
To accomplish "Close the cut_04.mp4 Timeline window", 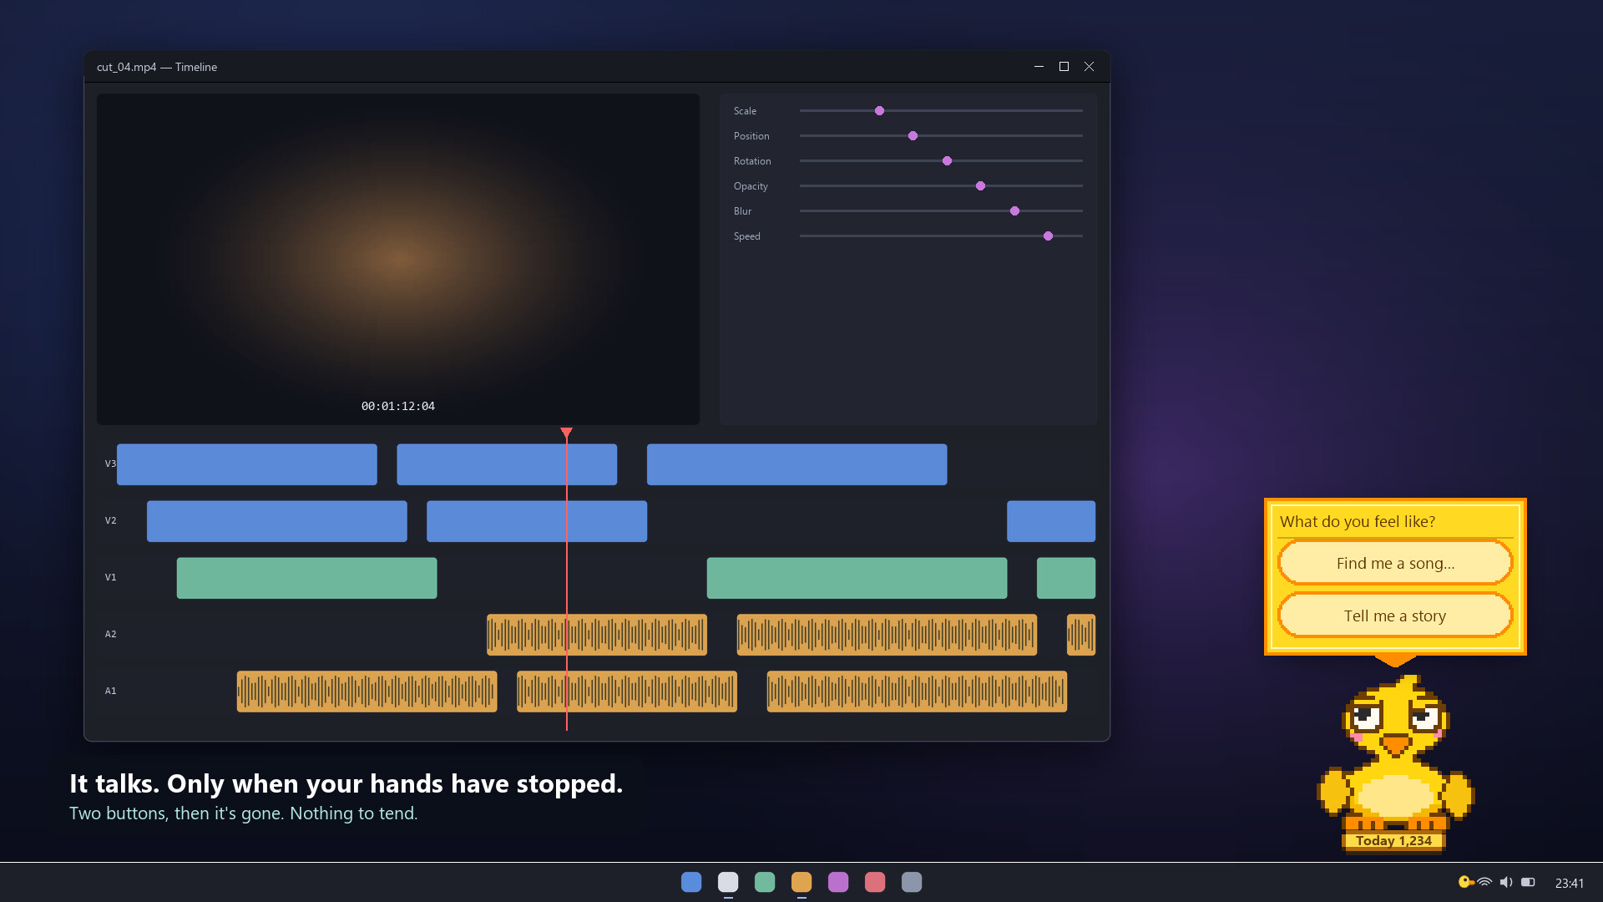I will click(x=1089, y=67).
